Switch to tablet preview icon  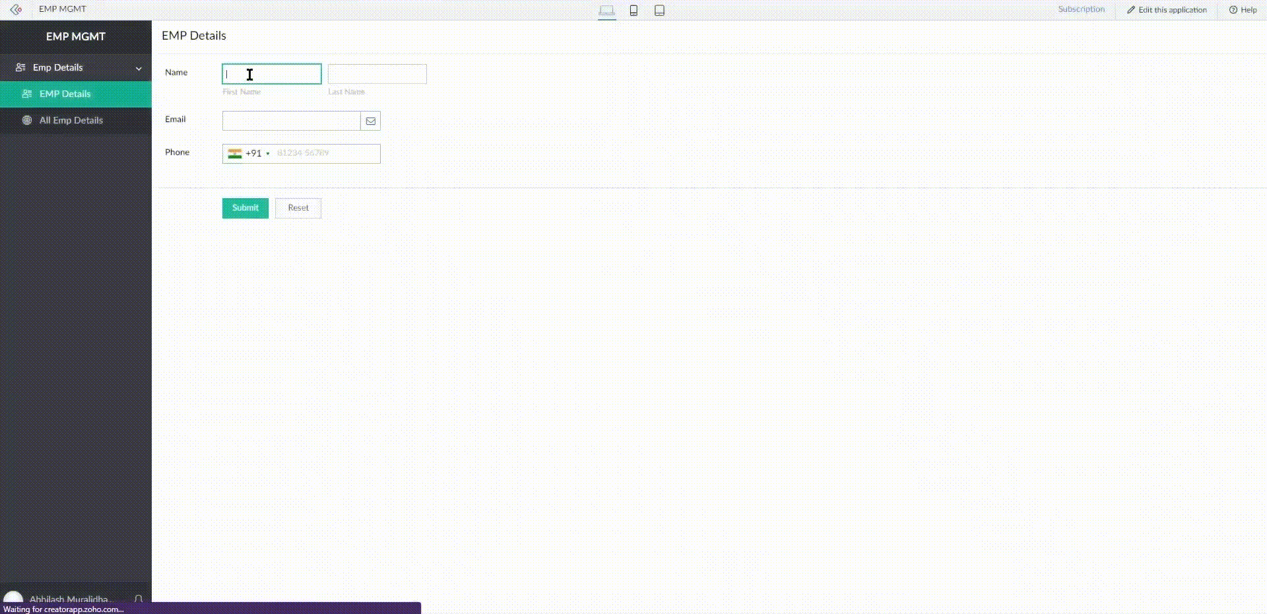coord(659,10)
